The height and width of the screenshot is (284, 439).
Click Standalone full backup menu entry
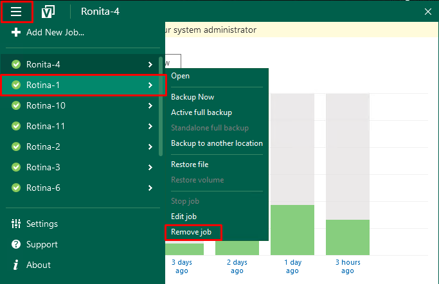[210, 128]
